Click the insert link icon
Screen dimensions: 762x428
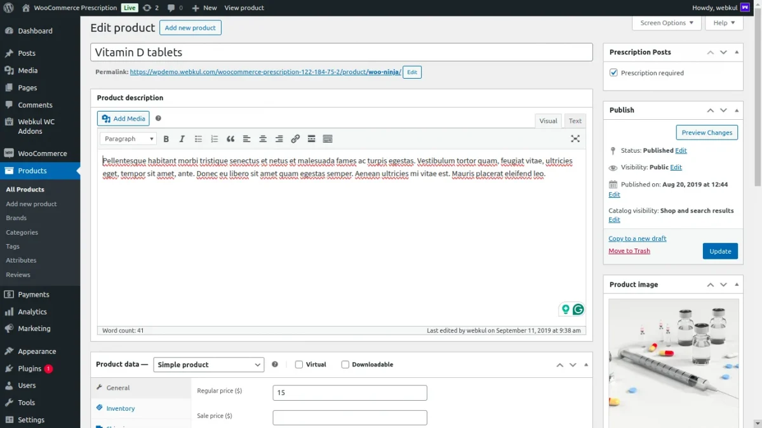[295, 139]
